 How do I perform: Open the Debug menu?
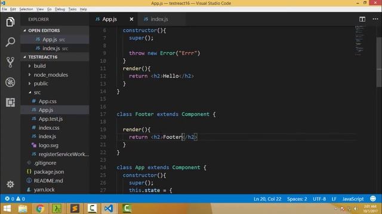coord(60,10)
